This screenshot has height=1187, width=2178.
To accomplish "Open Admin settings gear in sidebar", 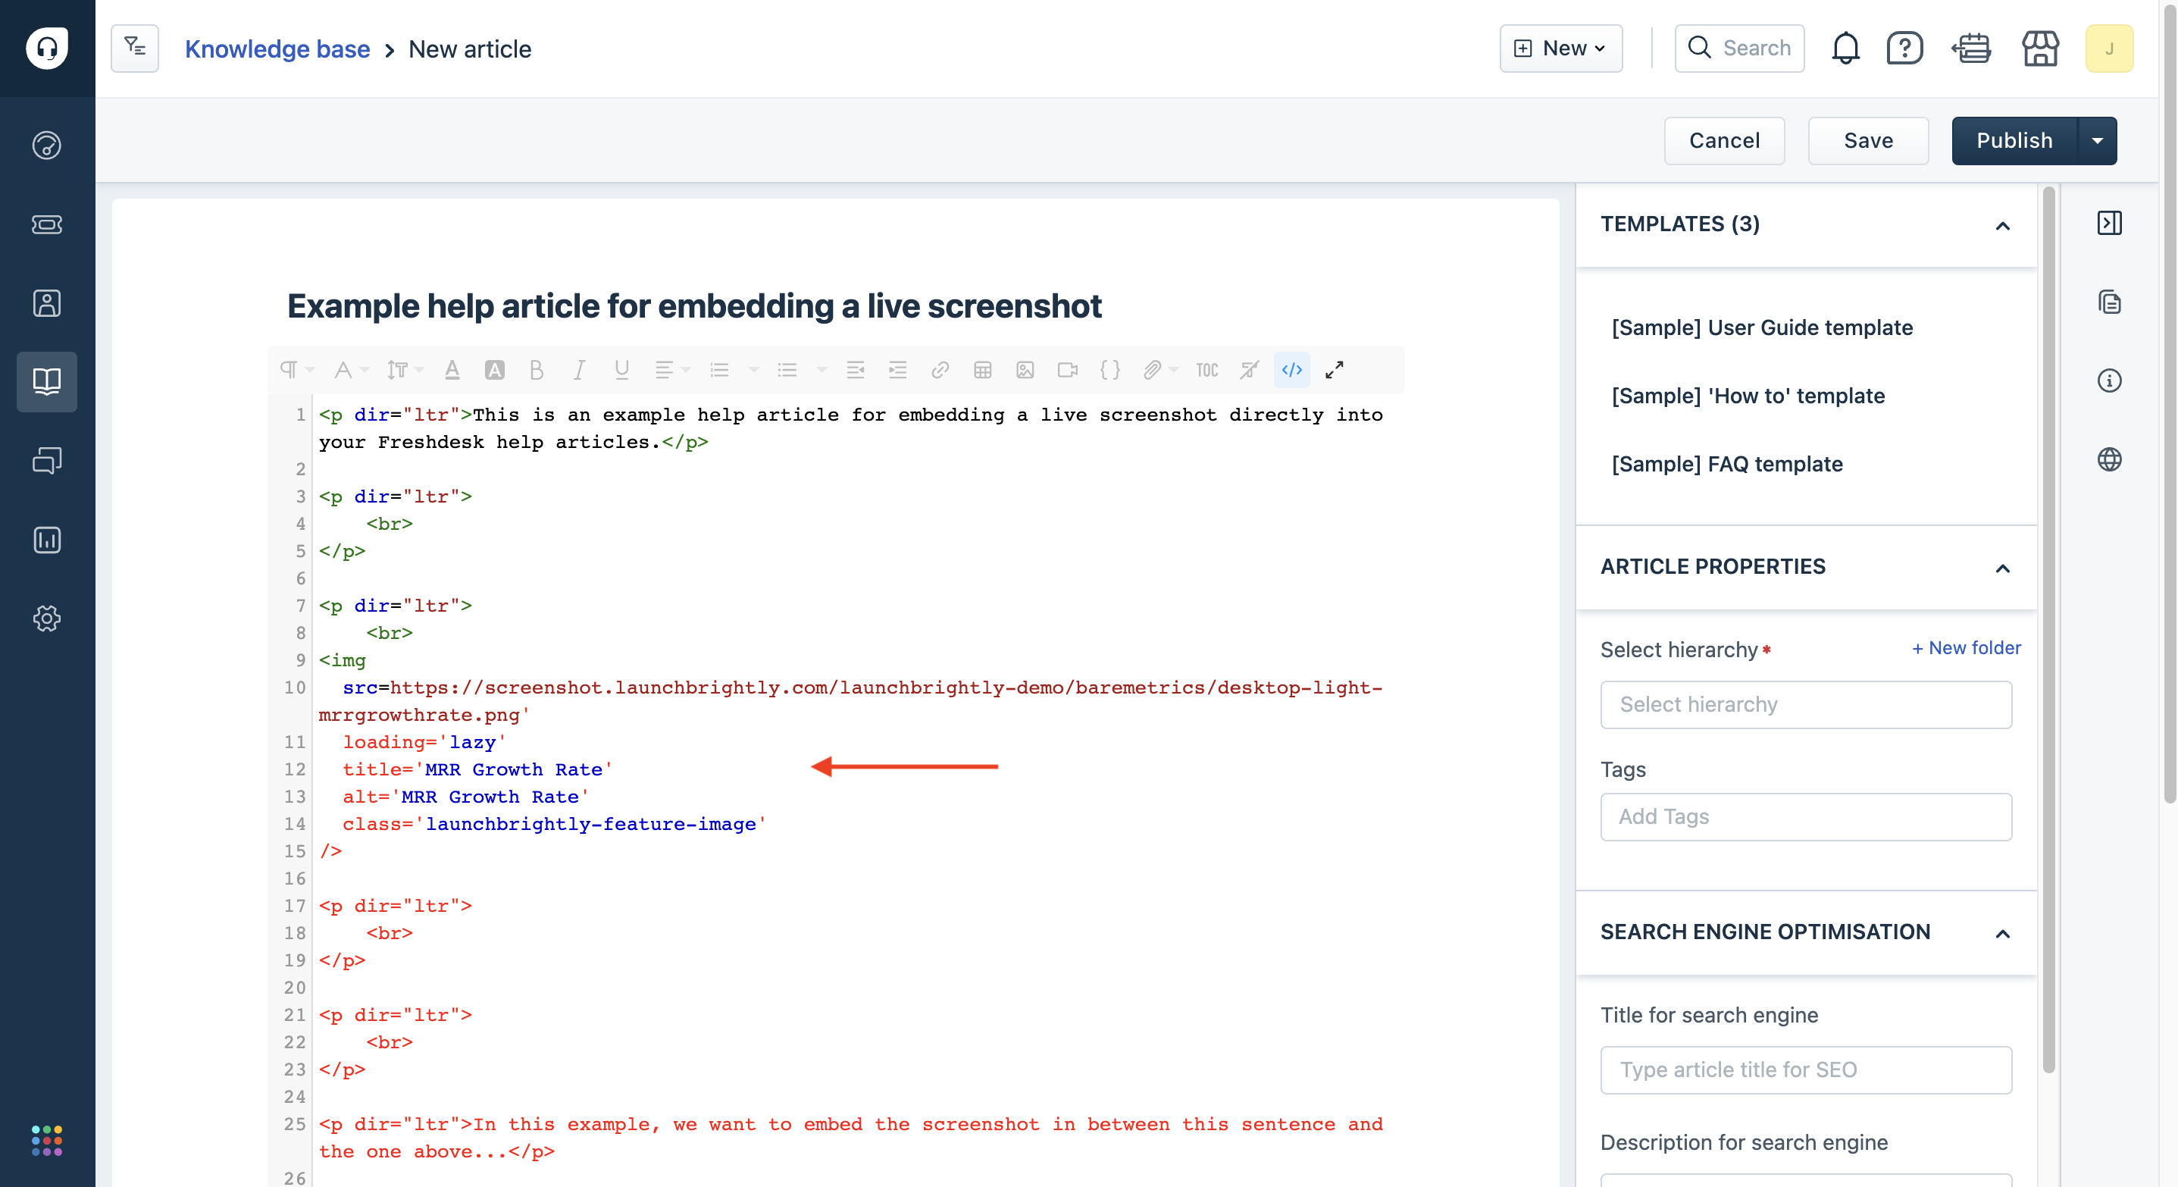I will point(46,618).
